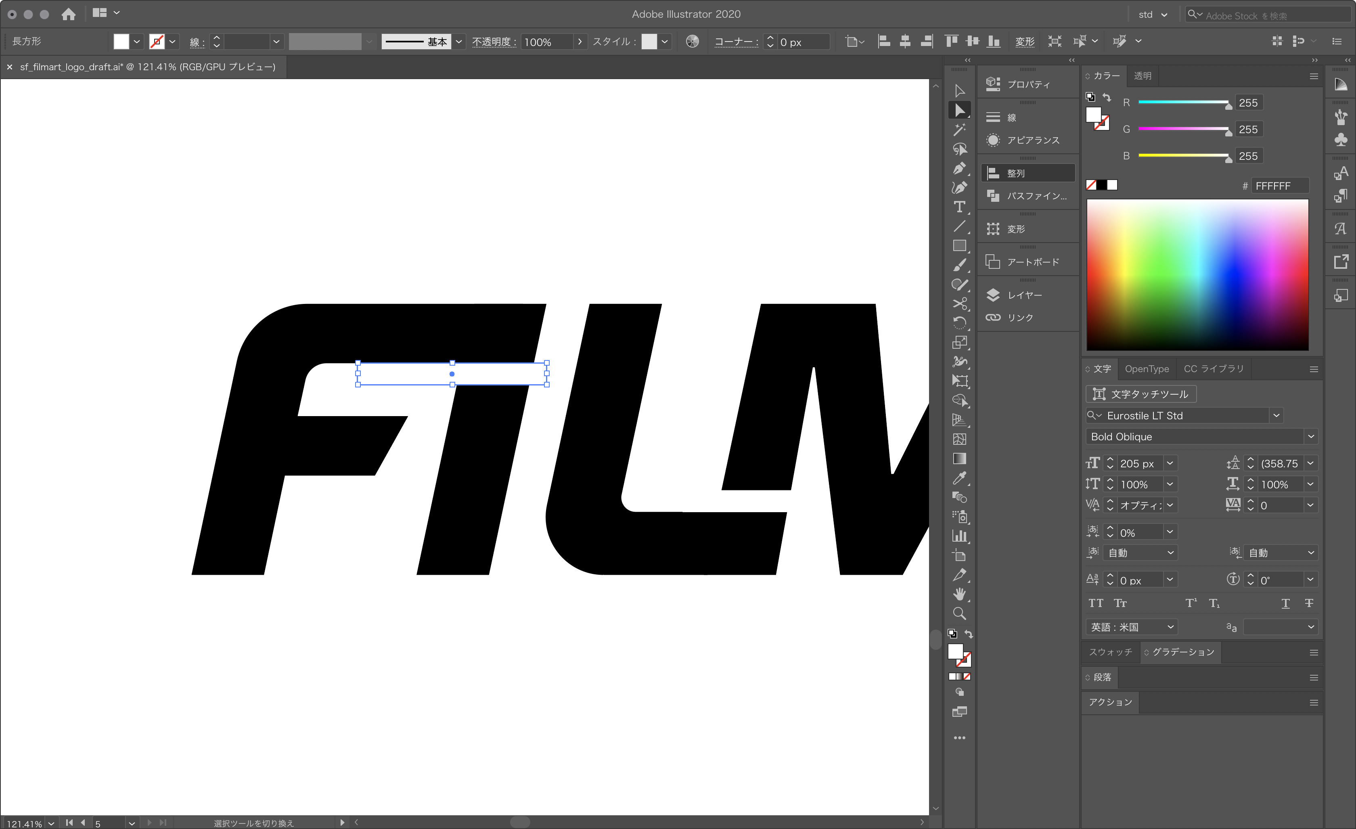Viewport: 1356px width, 829px height.
Task: Open the zoom level 121.41% dropdown
Action: coord(51,823)
